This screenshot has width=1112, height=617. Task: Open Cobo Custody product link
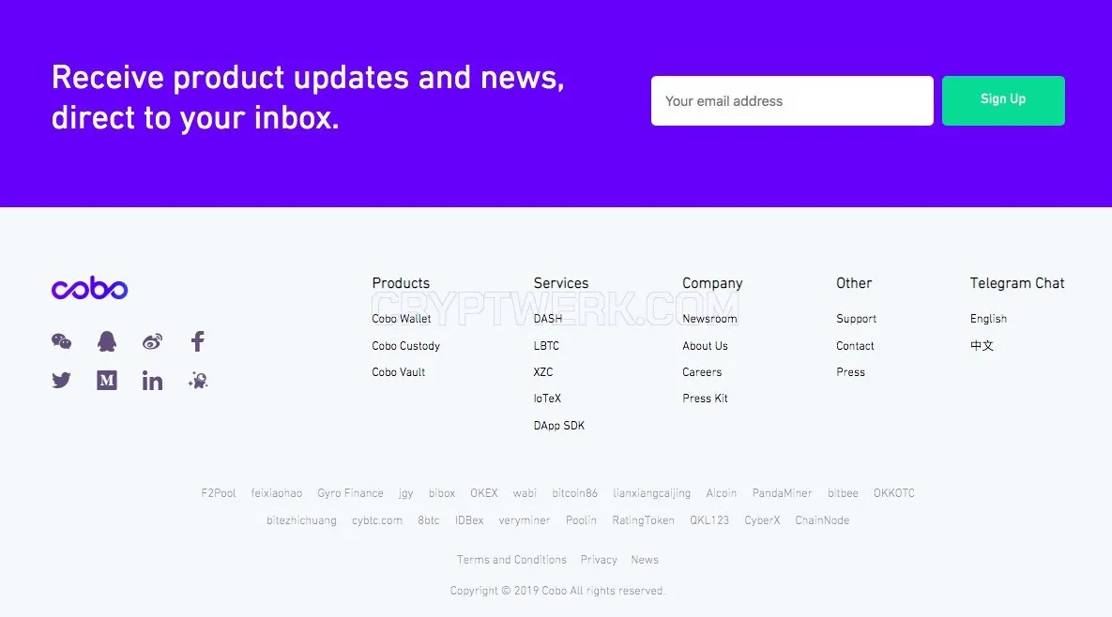[x=405, y=346]
